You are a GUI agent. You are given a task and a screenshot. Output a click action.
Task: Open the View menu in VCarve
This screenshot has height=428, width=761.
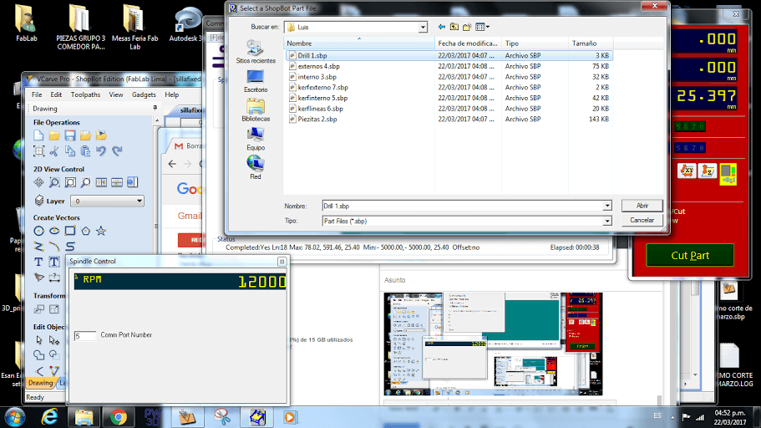(x=116, y=94)
